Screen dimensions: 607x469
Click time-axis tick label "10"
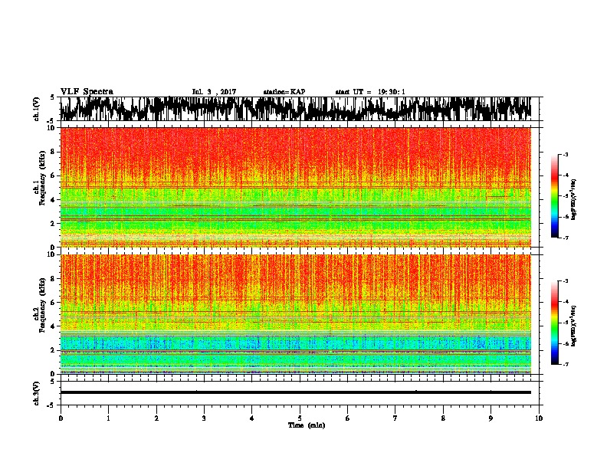539,418
